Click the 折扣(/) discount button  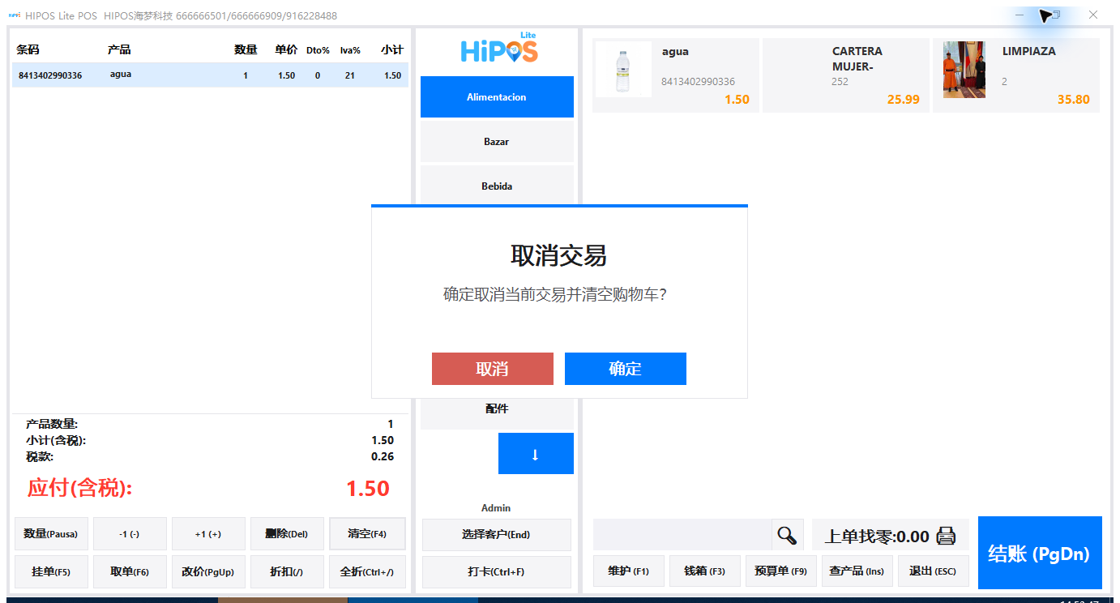point(287,571)
